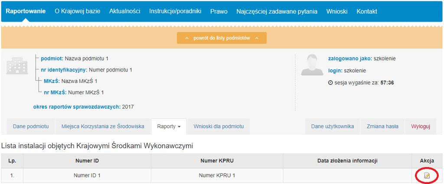
Task: Open Wnioski in the navigation bar
Action: click(336, 12)
